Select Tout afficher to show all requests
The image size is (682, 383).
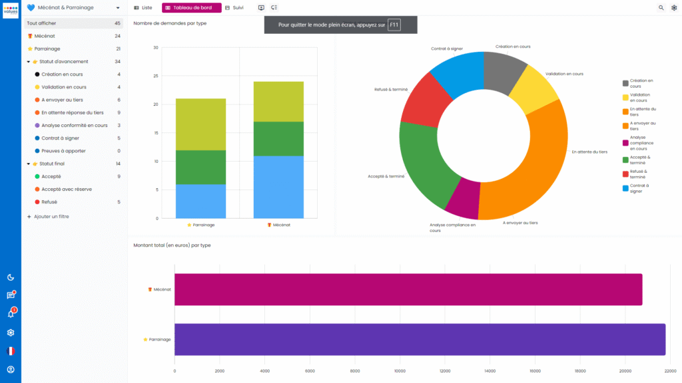[x=43, y=22]
